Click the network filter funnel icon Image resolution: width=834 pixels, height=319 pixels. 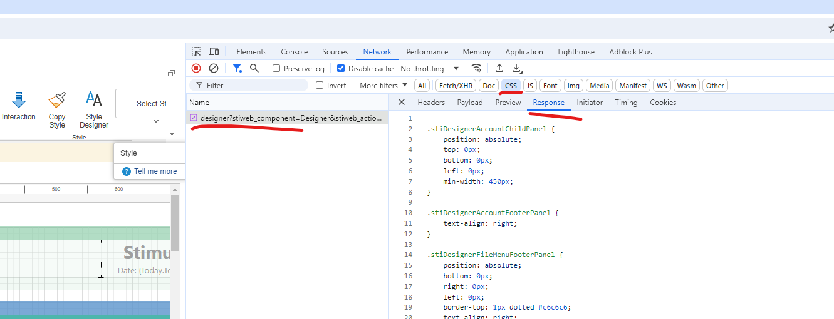click(x=237, y=68)
